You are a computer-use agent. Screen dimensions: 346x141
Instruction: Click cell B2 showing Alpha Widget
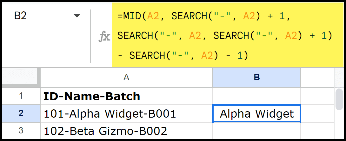click(x=256, y=113)
